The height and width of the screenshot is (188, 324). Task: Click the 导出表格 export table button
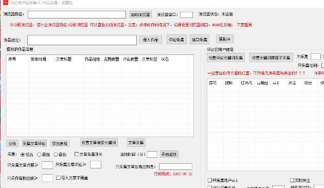[60, 143]
